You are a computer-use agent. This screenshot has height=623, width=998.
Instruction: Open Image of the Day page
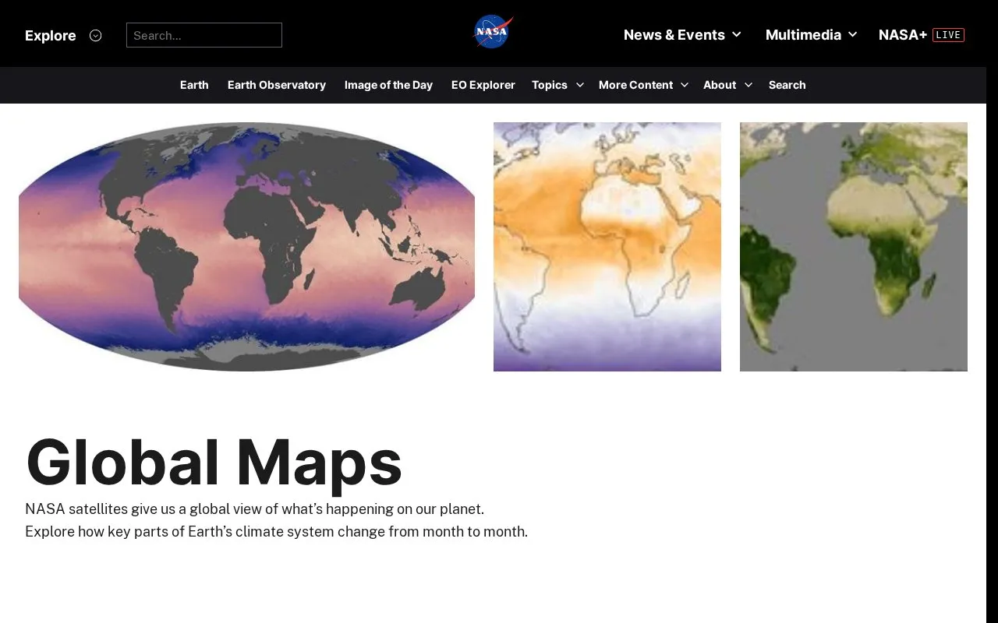[x=388, y=85]
